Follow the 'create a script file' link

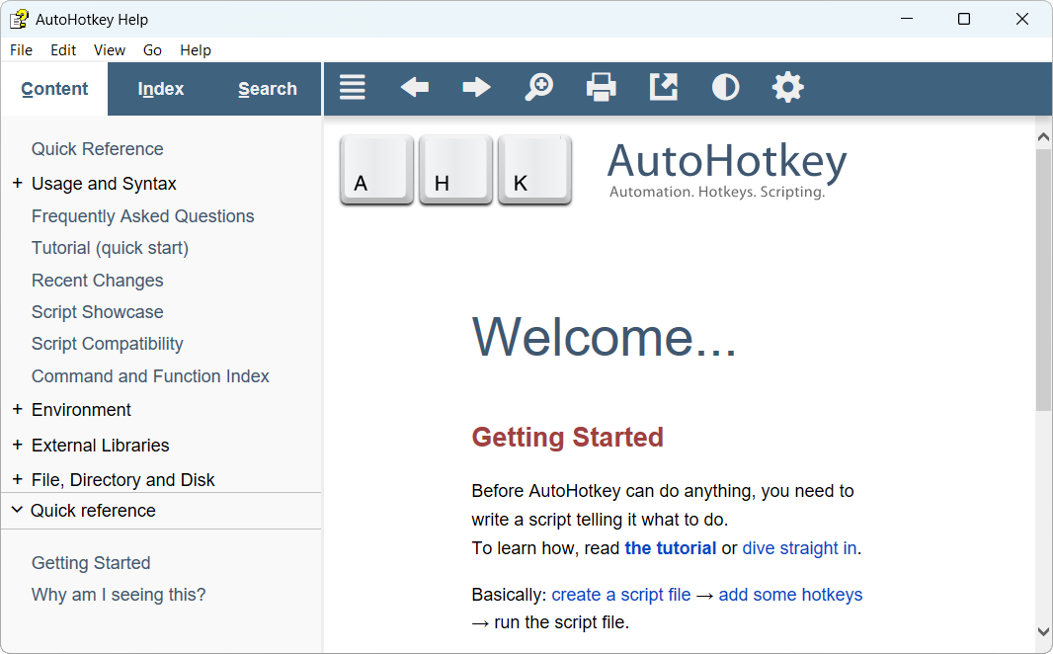click(x=621, y=595)
